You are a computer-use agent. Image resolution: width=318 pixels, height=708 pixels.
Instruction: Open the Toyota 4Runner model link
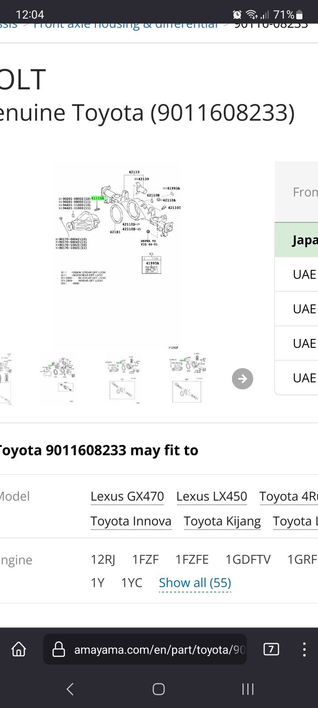288,496
